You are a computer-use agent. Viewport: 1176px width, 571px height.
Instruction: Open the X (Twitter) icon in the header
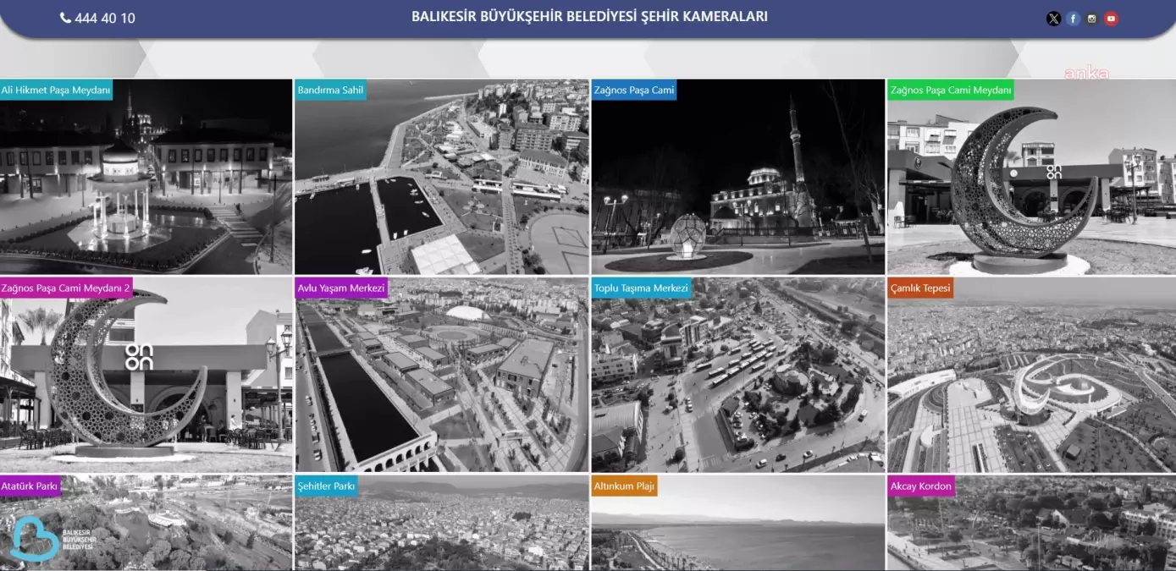[1053, 18]
